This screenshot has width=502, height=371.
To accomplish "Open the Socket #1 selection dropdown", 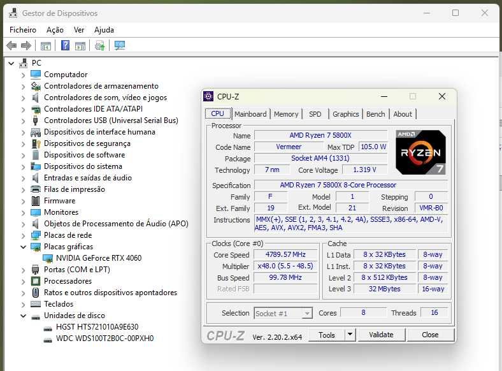I will click(307, 313).
